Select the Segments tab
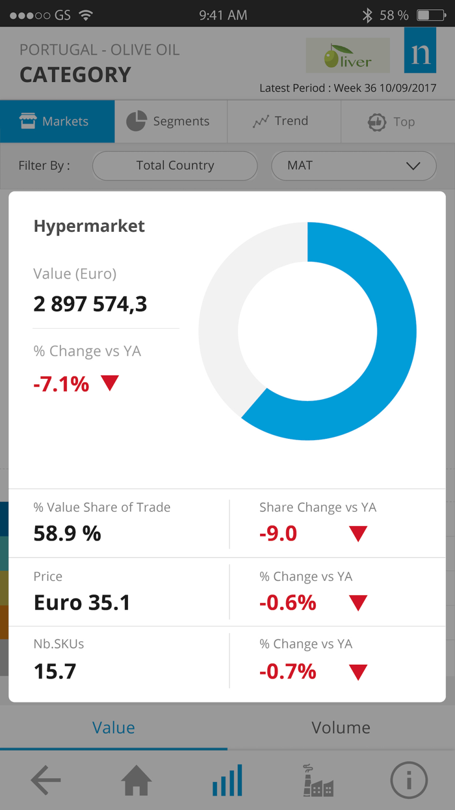 point(170,120)
